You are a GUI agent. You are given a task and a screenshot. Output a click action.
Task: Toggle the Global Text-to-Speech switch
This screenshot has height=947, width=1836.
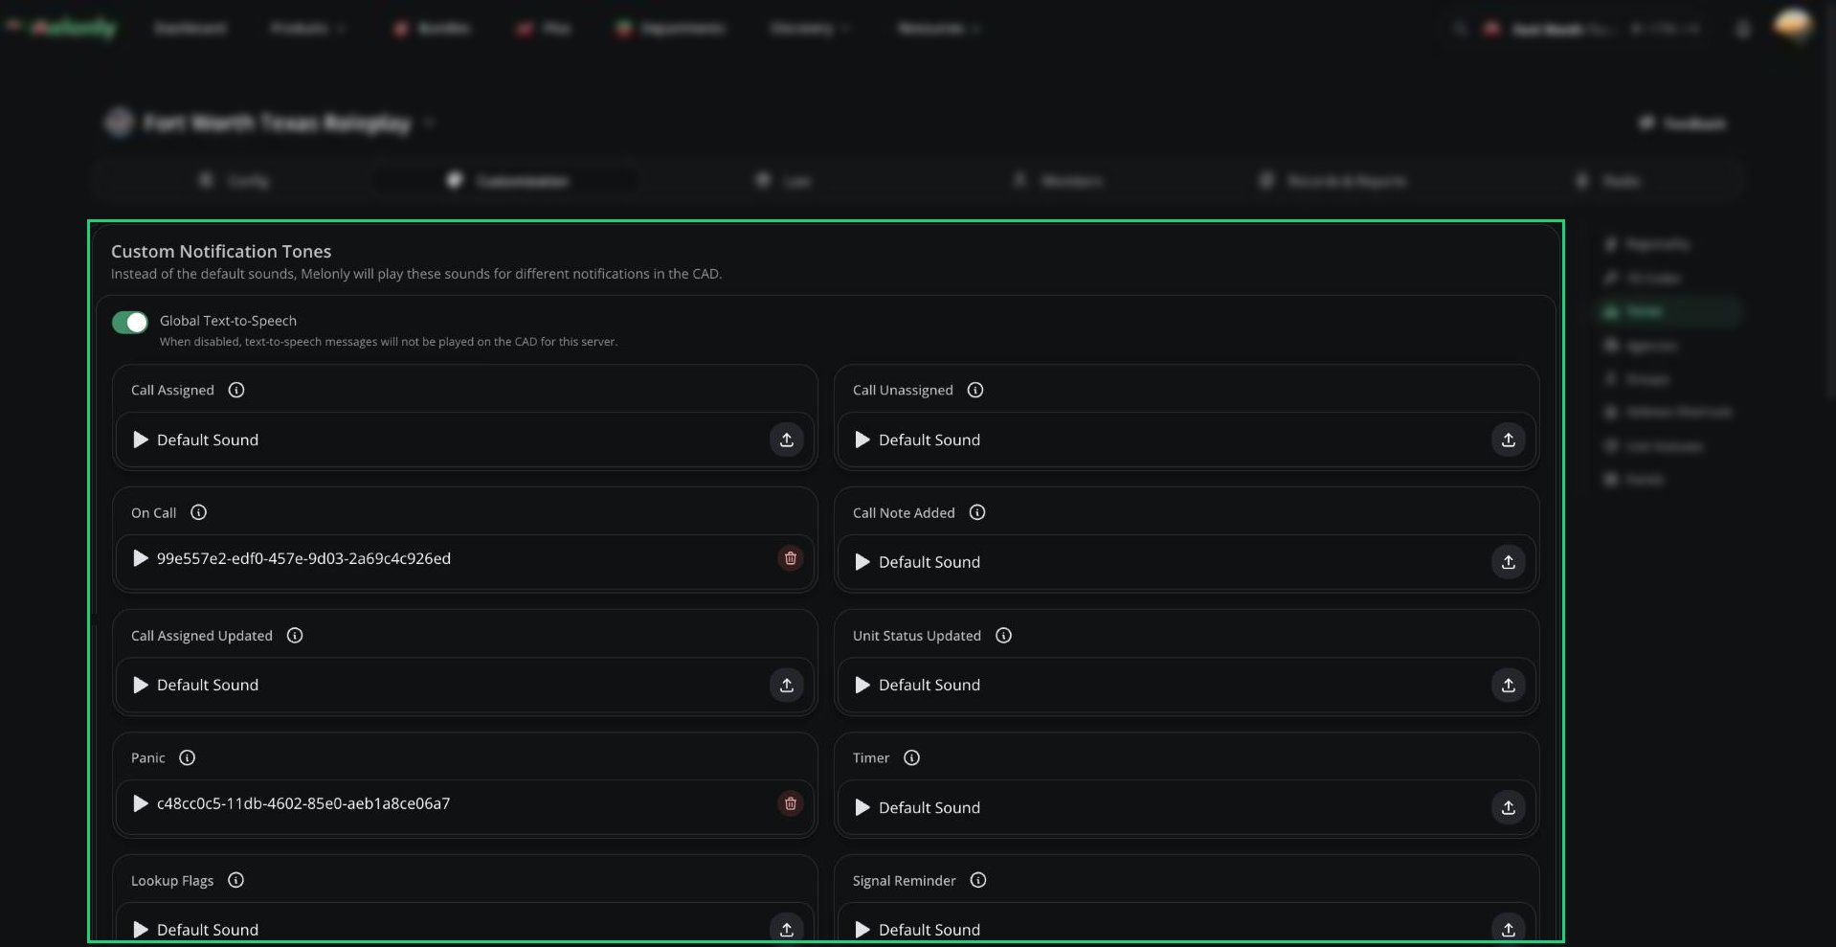[x=130, y=323]
